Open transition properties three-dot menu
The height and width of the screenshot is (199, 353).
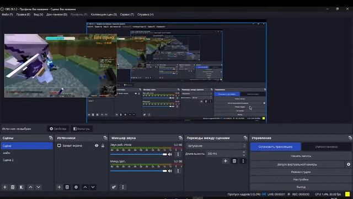[243, 161]
